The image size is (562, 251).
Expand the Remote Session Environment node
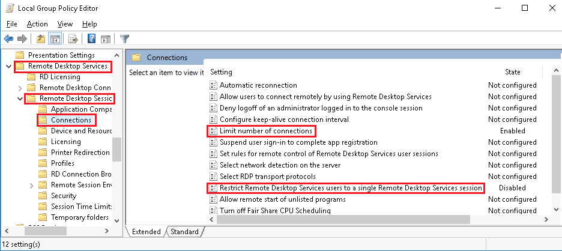click(x=32, y=186)
